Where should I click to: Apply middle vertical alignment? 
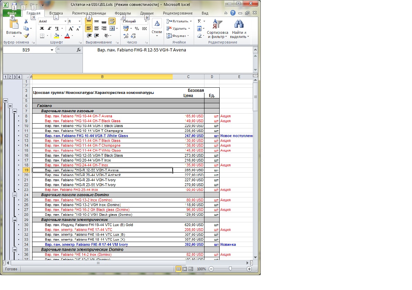click(96, 21)
